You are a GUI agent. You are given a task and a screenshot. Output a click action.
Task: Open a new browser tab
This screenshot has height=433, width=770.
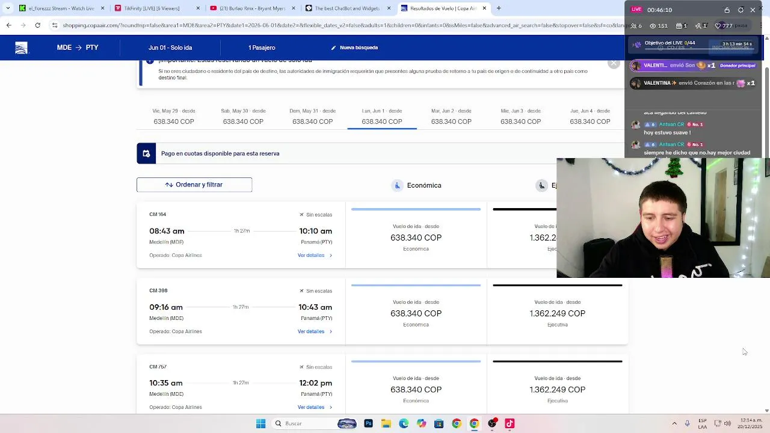point(498,8)
